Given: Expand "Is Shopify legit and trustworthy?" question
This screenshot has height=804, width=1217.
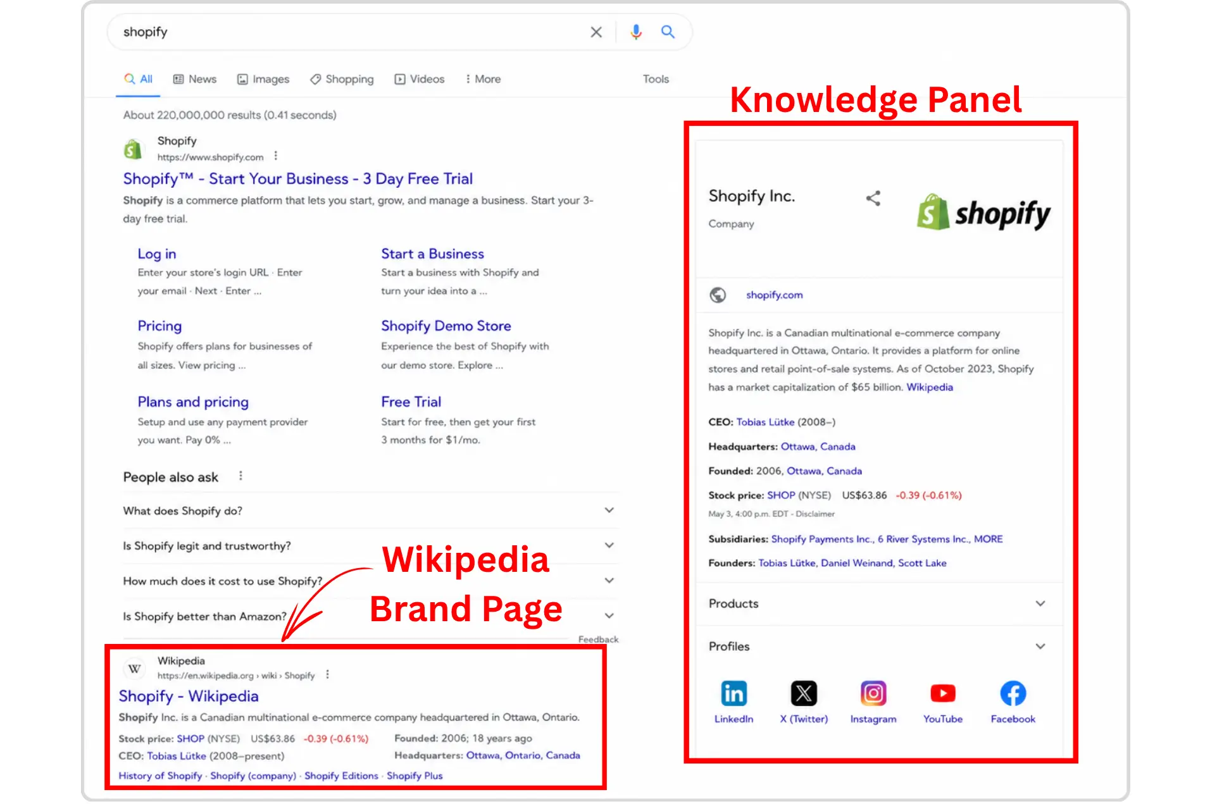Looking at the screenshot, I should coord(370,546).
